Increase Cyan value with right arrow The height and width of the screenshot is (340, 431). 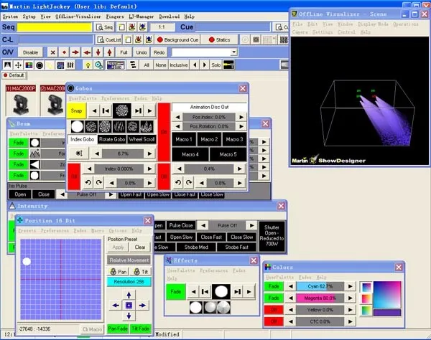pyautogui.click(x=351, y=286)
